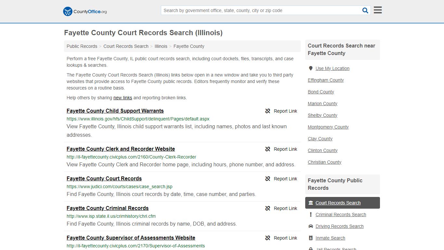Viewport: 444px width, 250px height.
Task: Click the Driving Records Search car icon
Action: pyautogui.click(x=311, y=226)
